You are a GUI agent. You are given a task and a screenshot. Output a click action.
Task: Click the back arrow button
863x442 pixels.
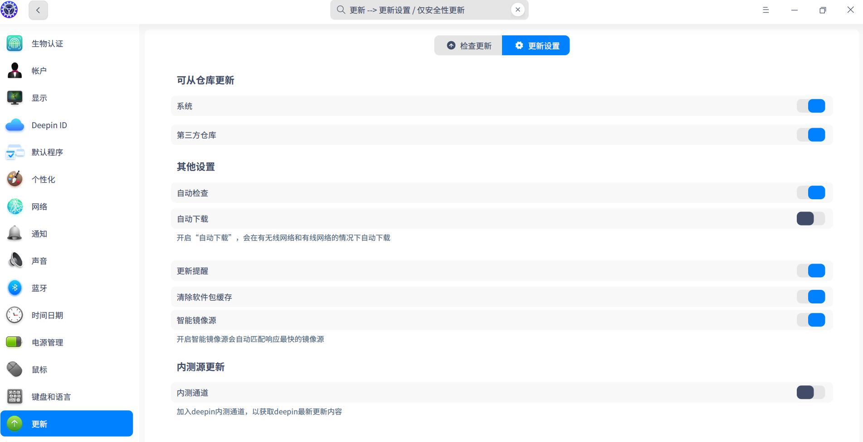(38, 10)
